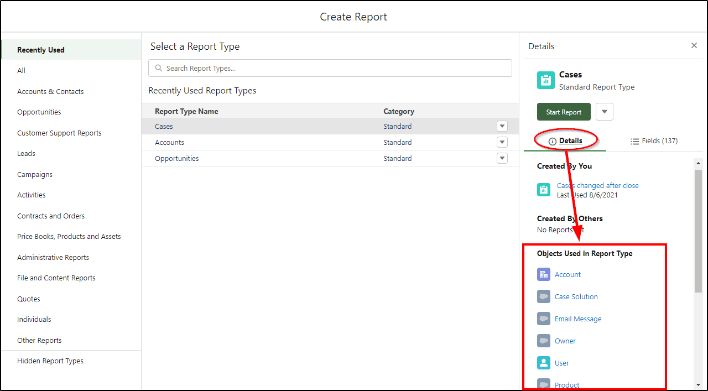Click the Case Solution object icon
The image size is (708, 391).
(x=544, y=296)
